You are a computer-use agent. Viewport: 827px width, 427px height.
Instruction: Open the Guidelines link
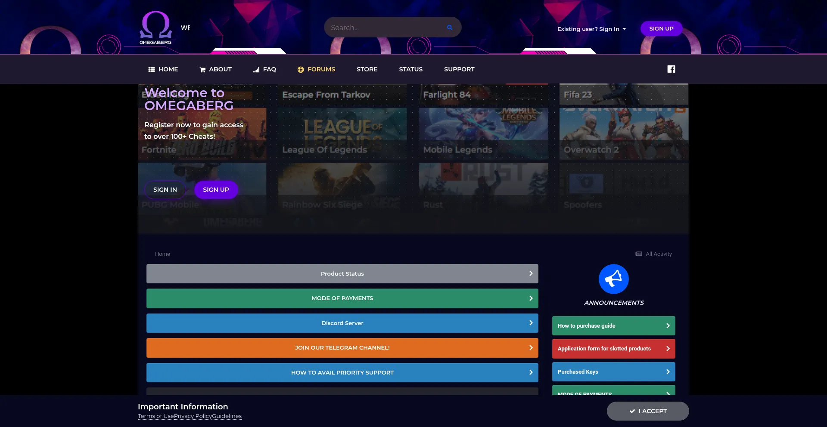pos(227,416)
